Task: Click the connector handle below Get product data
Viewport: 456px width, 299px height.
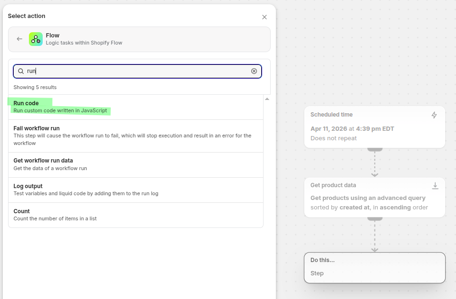Action: (x=374, y=219)
